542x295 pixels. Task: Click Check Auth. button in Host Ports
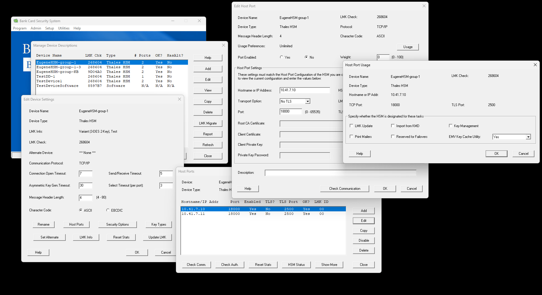point(230,265)
